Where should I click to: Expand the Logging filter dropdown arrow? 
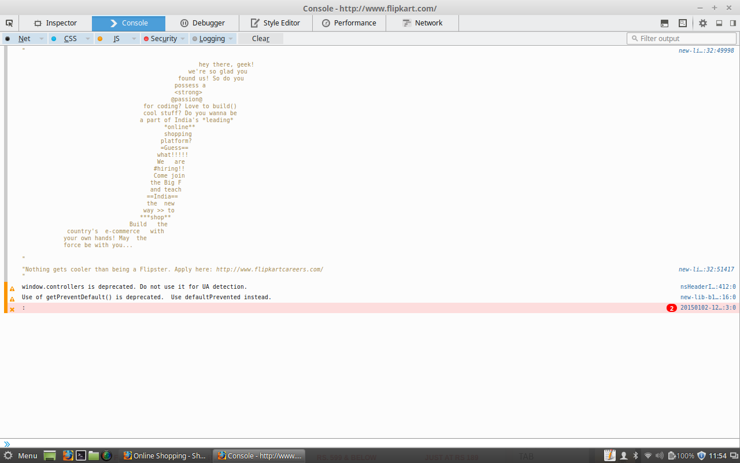(231, 38)
